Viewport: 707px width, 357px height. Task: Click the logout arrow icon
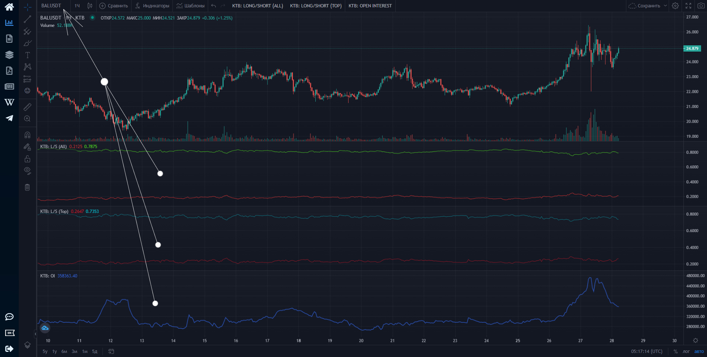click(9, 349)
